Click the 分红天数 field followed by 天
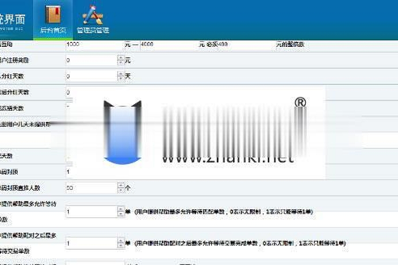398x265 pixels. [92, 76]
